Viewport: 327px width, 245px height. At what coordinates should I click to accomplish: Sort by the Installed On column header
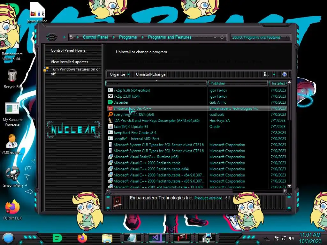[x=278, y=83]
